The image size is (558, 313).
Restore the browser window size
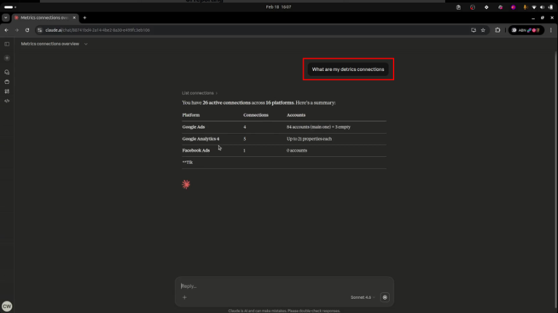(x=543, y=17)
